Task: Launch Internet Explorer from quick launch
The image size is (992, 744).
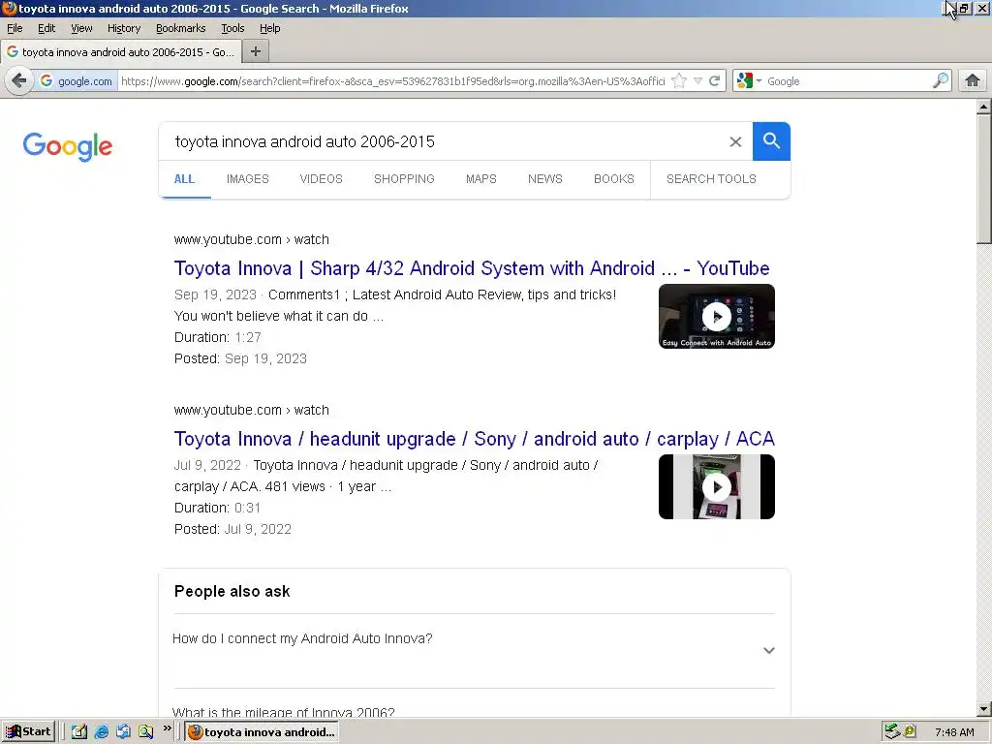Action: pyautogui.click(x=101, y=732)
